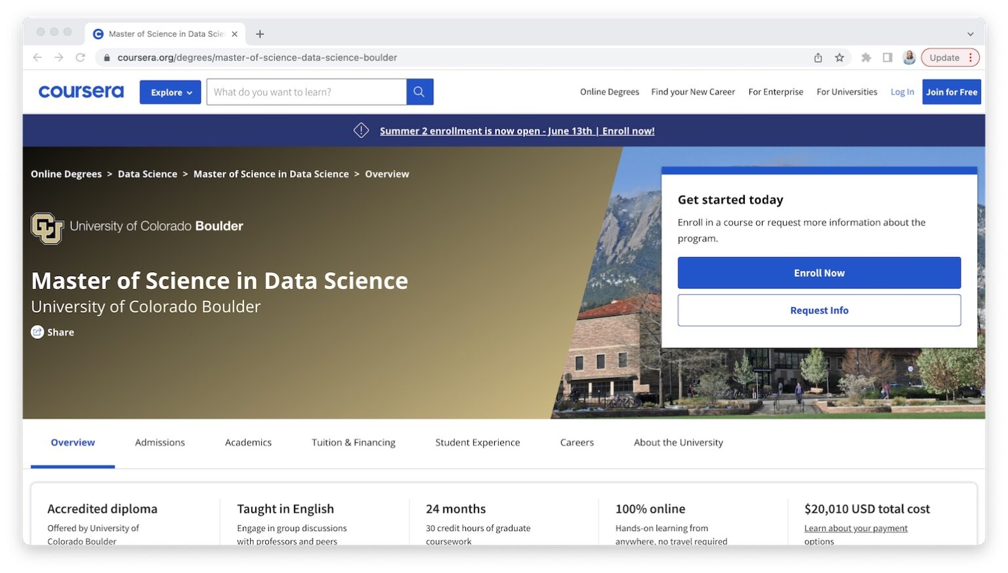Click the Coursera logo
Image resolution: width=1008 pixels, height=573 pixels.
pos(81,91)
